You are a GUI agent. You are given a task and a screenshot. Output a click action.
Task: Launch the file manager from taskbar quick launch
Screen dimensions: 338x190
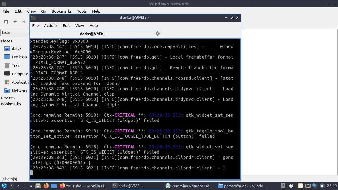(x=37, y=186)
